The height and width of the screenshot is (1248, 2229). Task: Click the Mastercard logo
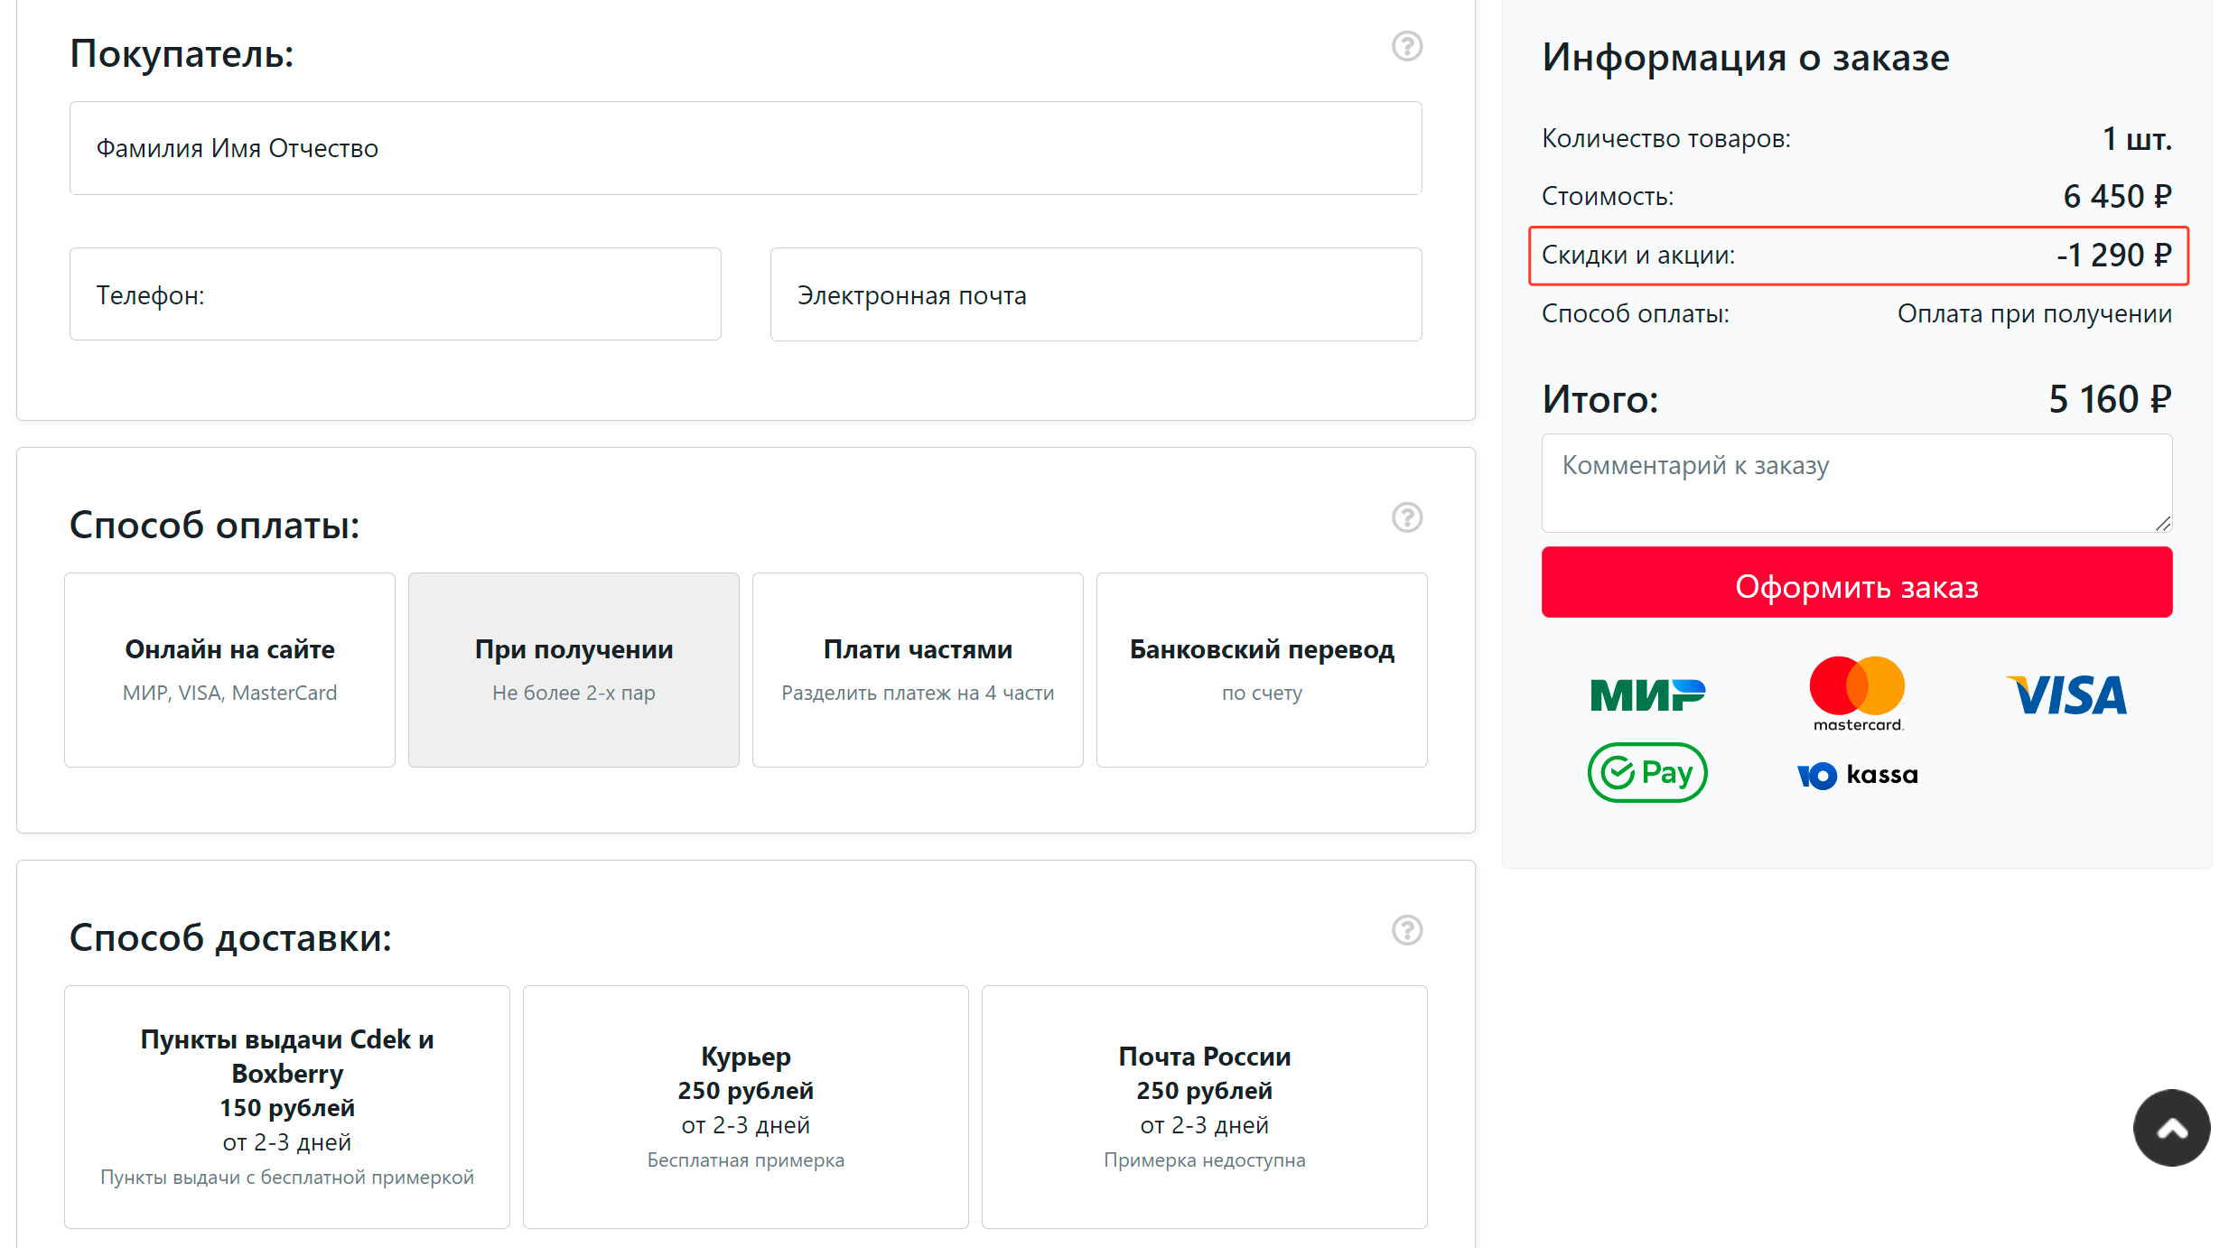pyautogui.click(x=1857, y=694)
